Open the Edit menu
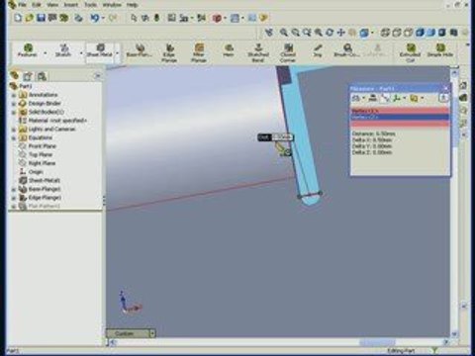Viewport: 475px width, 356px height. [x=37, y=5]
